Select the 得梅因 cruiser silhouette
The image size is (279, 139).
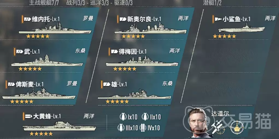[142, 61]
